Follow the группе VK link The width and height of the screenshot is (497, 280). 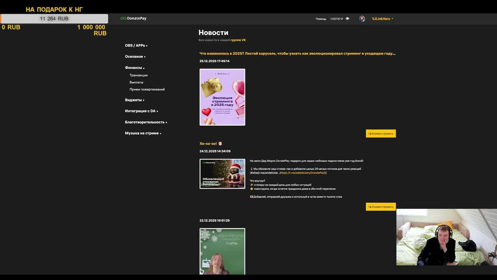[238, 40]
